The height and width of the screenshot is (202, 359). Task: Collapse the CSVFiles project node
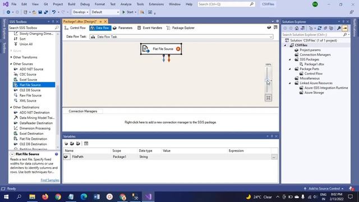tap(286, 45)
